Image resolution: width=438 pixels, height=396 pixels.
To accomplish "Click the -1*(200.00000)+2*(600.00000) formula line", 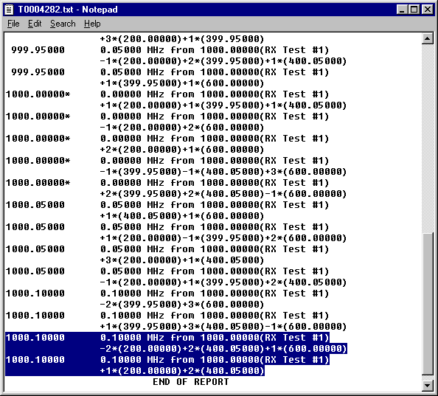I will (182, 128).
